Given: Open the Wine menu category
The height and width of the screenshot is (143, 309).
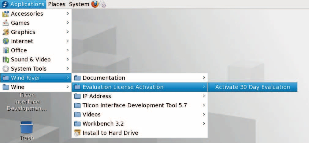Looking at the screenshot, I should [x=17, y=87].
